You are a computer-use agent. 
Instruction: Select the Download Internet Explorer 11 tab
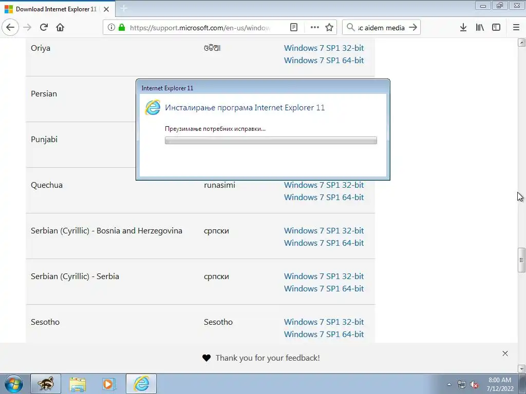coord(58,9)
